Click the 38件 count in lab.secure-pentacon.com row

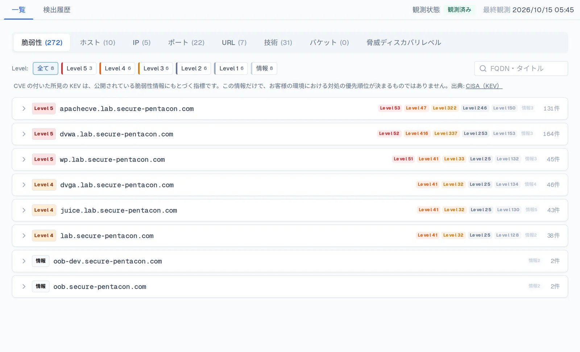pos(554,236)
